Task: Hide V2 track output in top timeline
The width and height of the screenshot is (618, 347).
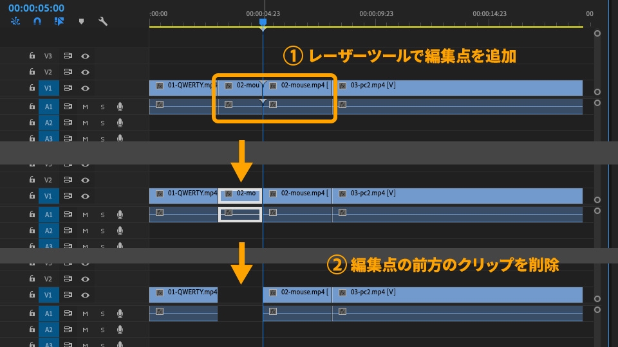Action: point(85,73)
